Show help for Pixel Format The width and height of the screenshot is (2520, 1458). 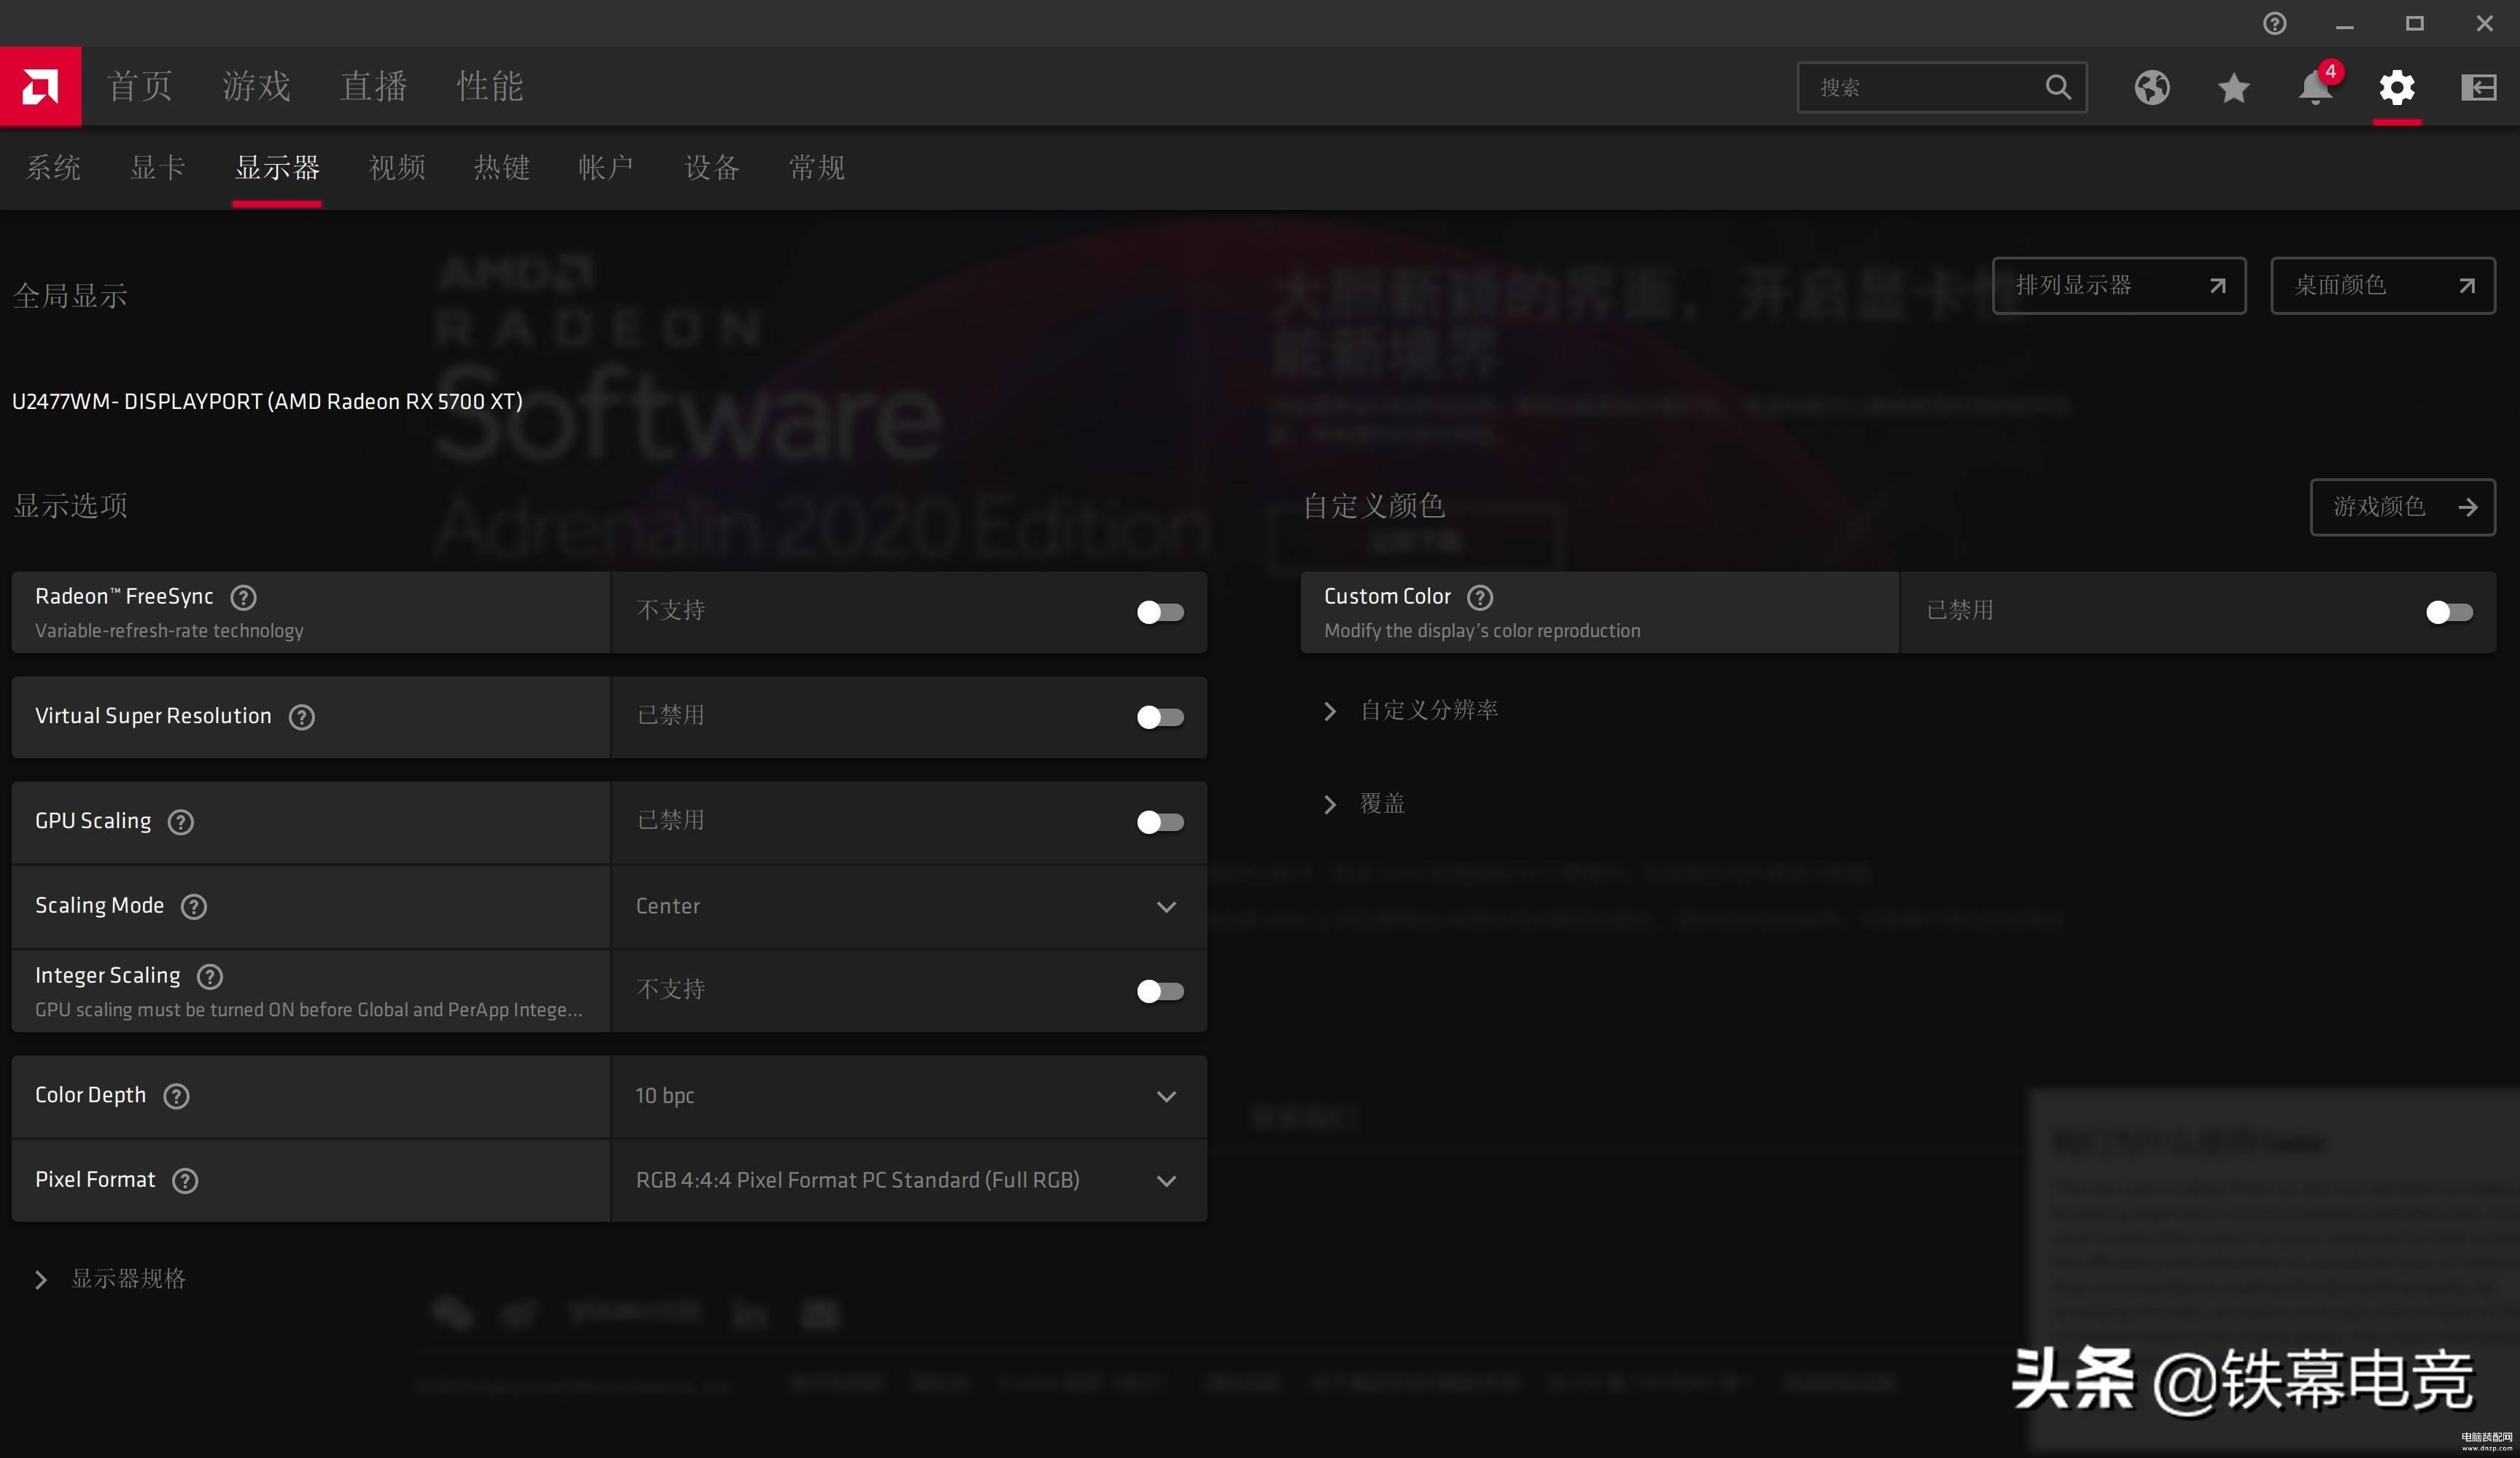tap(184, 1180)
